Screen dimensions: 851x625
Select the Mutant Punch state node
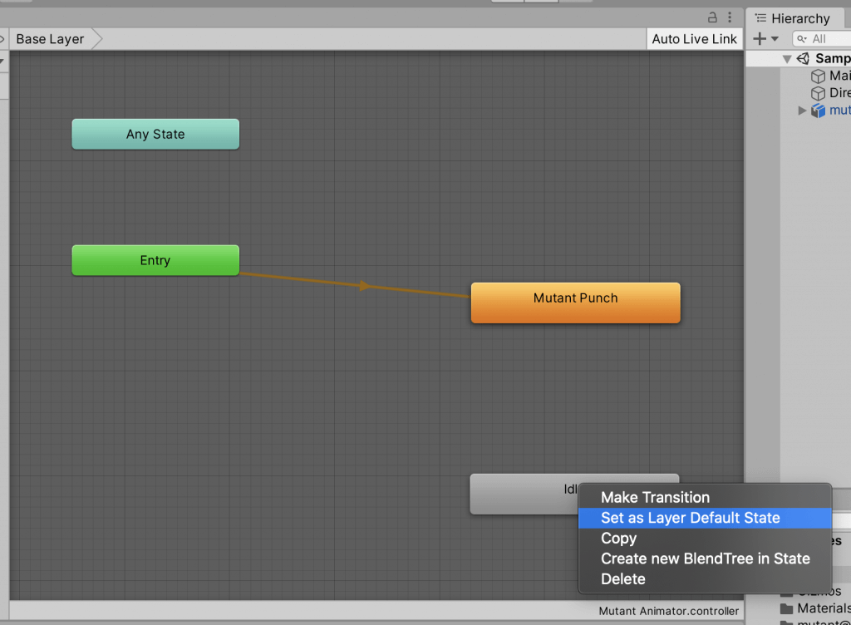(575, 302)
